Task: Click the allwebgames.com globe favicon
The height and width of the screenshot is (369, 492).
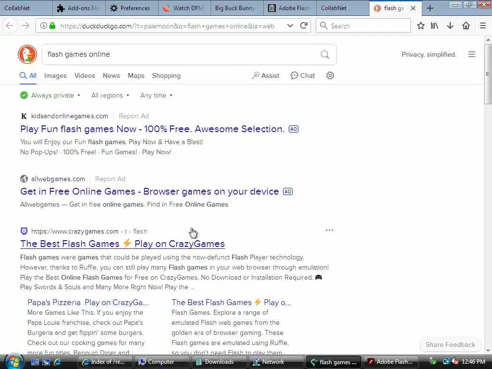Action: pyautogui.click(x=24, y=179)
